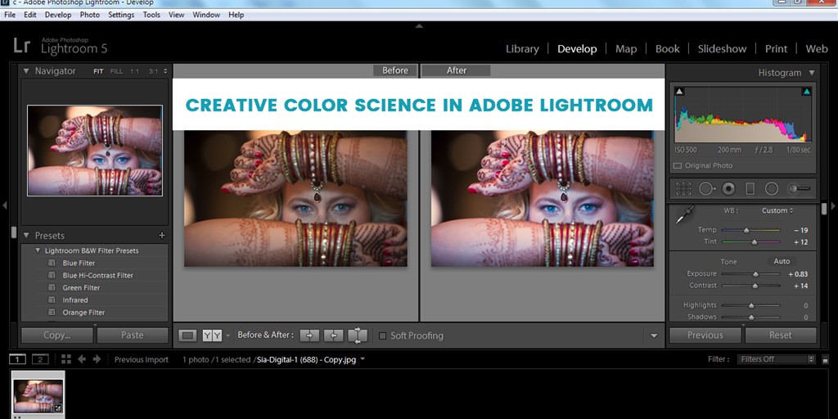Select the Crop Overlay tool

683,189
